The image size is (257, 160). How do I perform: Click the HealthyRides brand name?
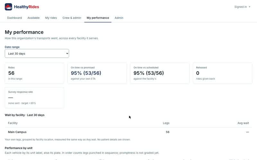[x=27, y=7]
